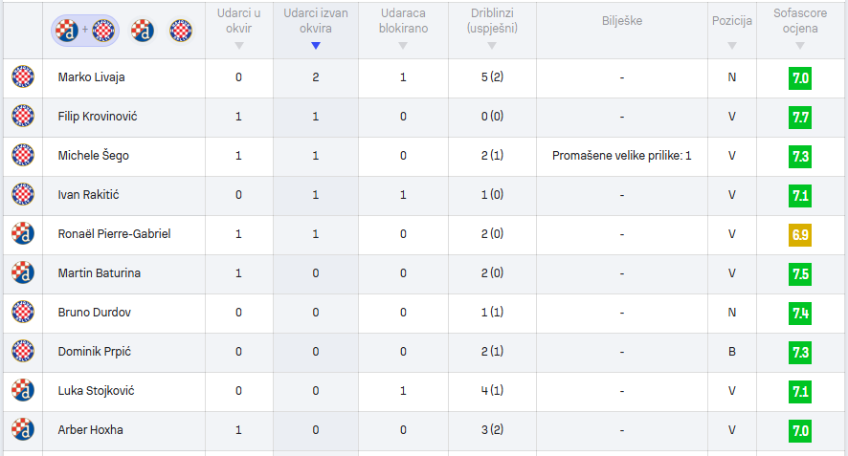Click Dinamo crest beside Ronaël Pierre-Gabriel
Screen dimensions: 848x456
[23, 233]
